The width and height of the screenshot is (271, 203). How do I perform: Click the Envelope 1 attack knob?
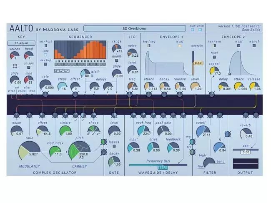149,86
